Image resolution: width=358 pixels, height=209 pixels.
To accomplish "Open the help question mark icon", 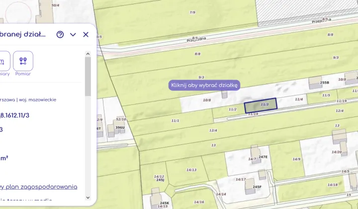I will pyautogui.click(x=60, y=34).
